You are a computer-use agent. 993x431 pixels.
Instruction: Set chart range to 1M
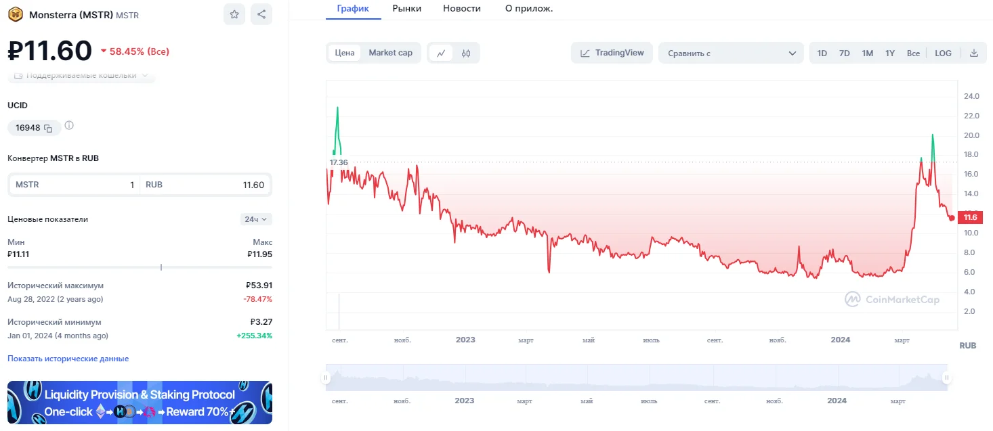point(868,53)
